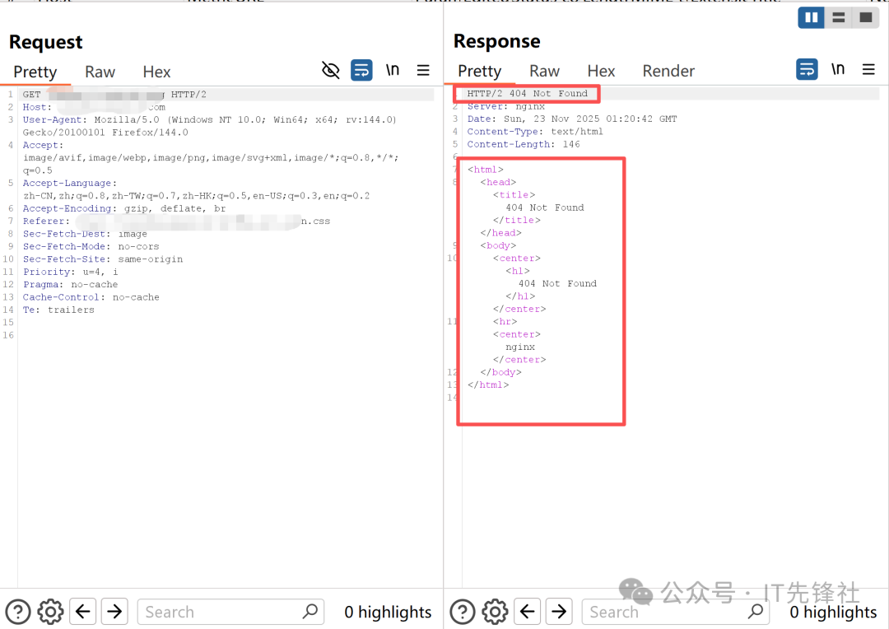Switch Response panel to Raw tab

[x=544, y=71]
